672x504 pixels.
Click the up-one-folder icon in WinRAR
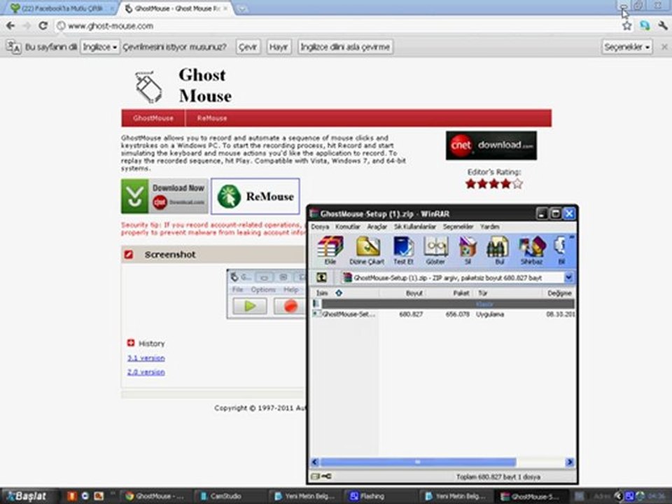(x=321, y=277)
